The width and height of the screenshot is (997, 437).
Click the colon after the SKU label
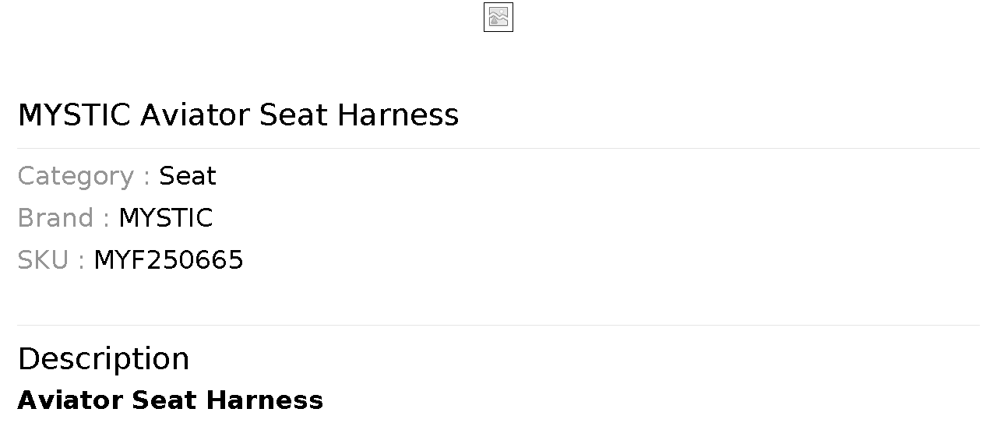81,262
